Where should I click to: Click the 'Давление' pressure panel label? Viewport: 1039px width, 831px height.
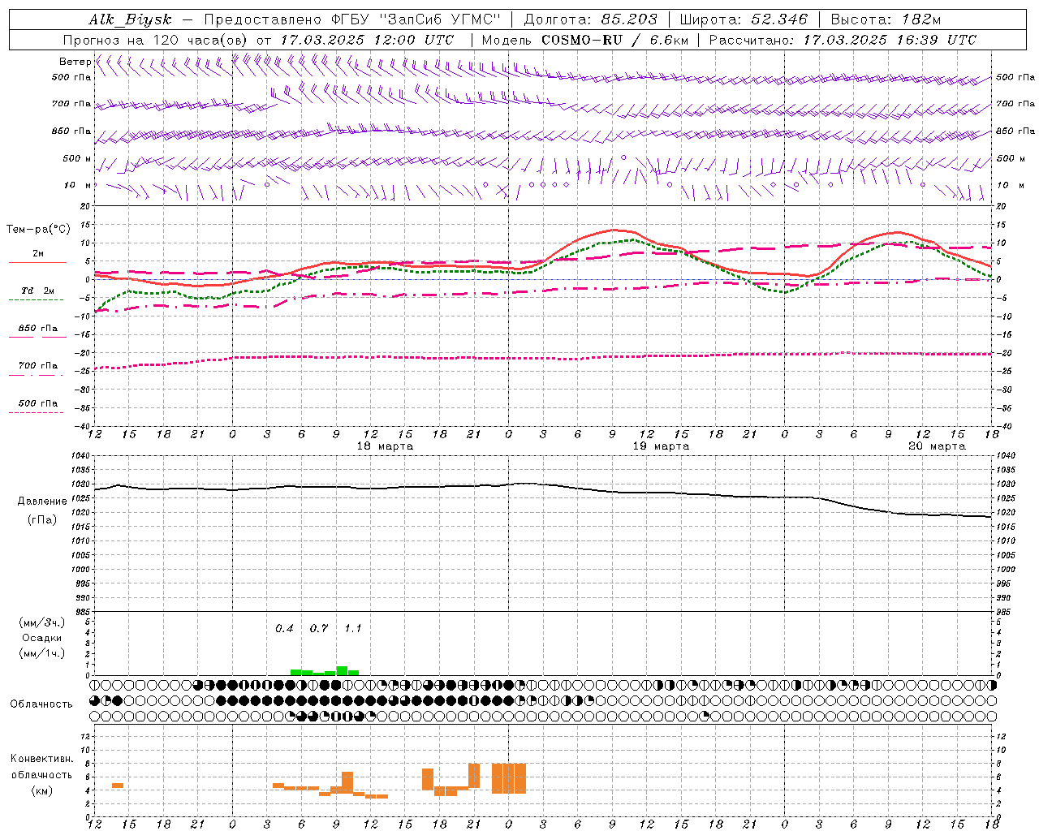(x=42, y=502)
